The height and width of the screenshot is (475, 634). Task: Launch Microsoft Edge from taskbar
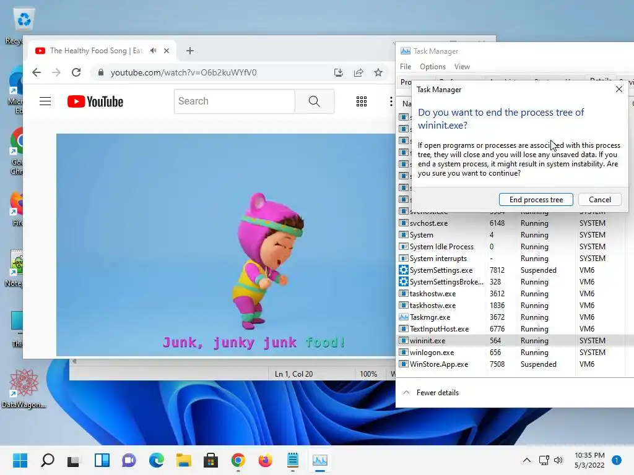(x=156, y=460)
